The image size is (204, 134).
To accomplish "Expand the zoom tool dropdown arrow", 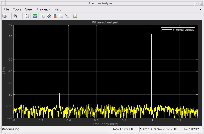I will tap(20, 16).
